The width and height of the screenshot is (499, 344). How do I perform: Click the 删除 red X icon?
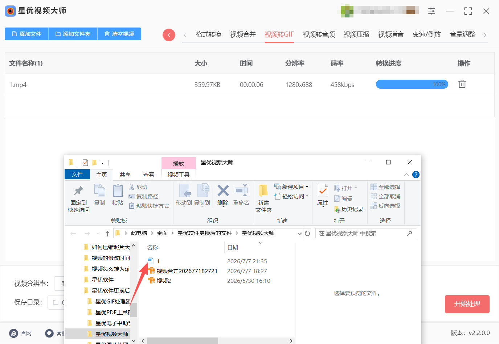[x=223, y=190]
